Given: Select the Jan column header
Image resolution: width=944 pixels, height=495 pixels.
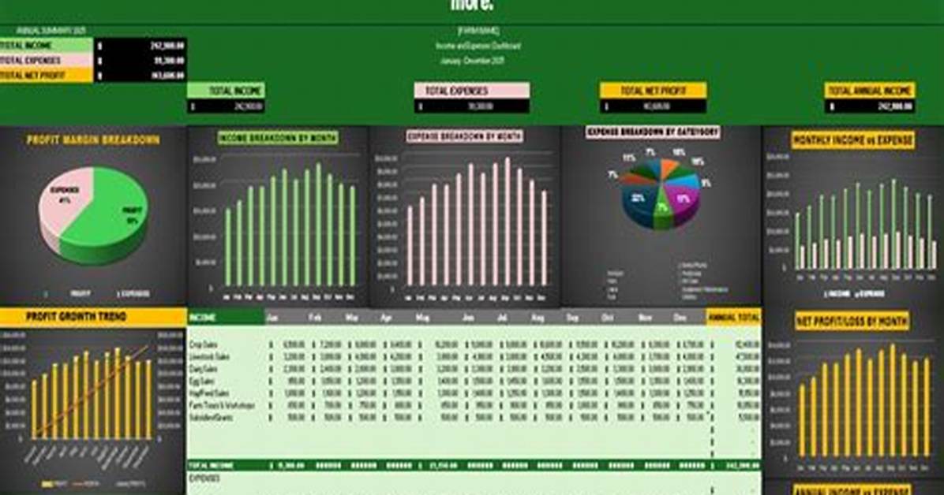Looking at the screenshot, I should click(272, 317).
